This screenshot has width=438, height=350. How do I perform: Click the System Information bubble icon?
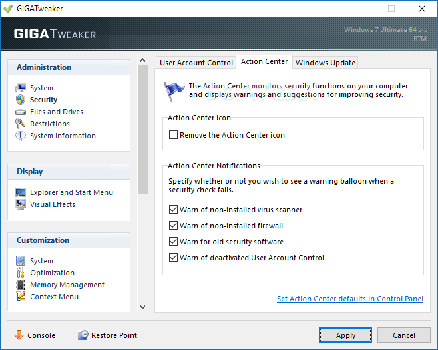coord(20,136)
